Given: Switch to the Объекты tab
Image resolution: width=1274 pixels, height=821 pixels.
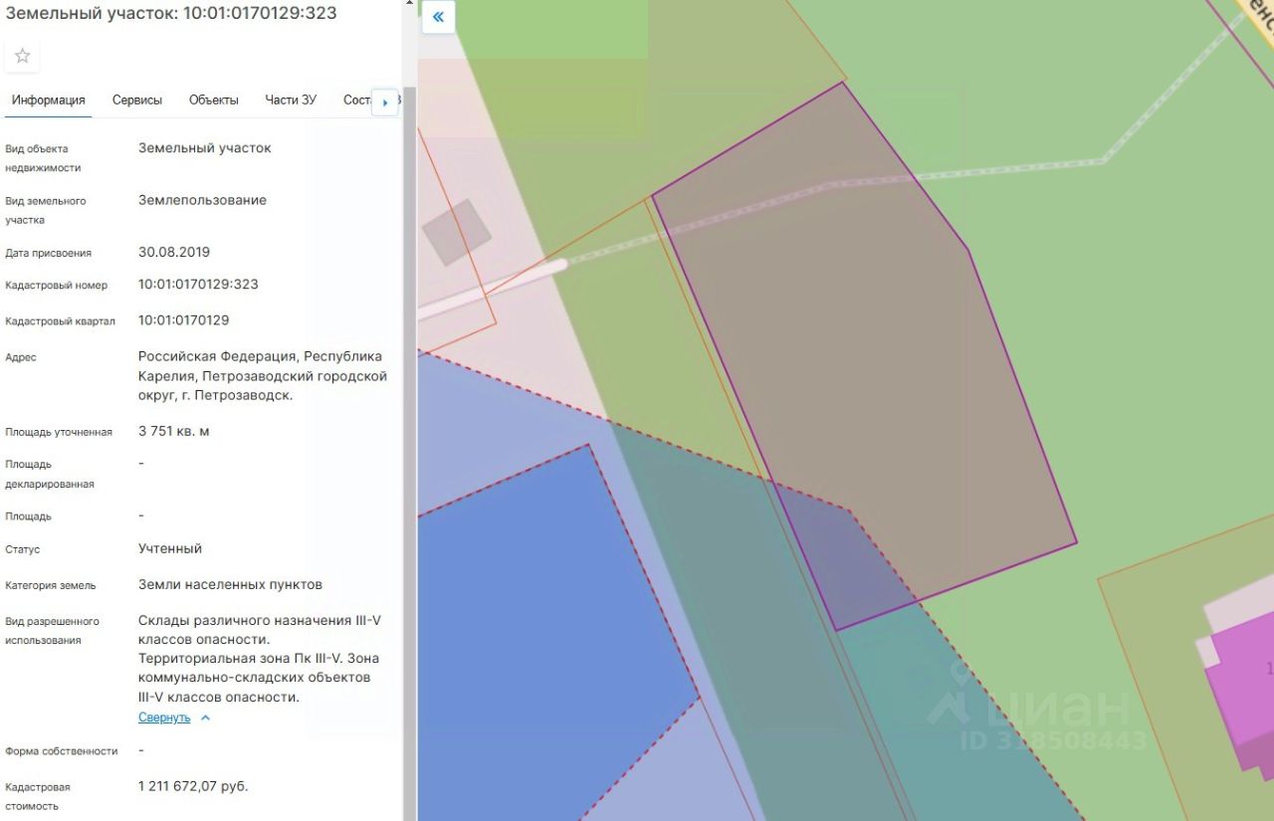Looking at the screenshot, I should 214,101.
